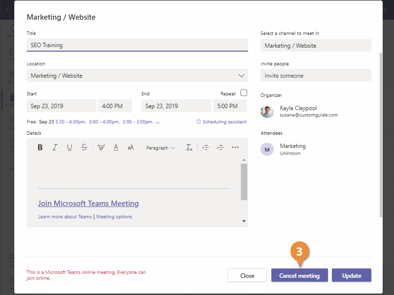Click the underline formatting icon

pos(69,147)
